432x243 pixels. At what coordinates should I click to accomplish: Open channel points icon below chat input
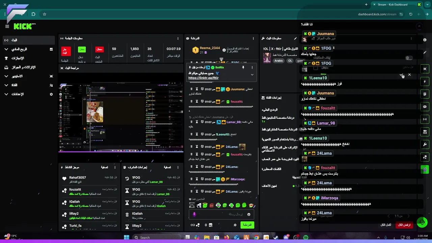tap(198, 225)
